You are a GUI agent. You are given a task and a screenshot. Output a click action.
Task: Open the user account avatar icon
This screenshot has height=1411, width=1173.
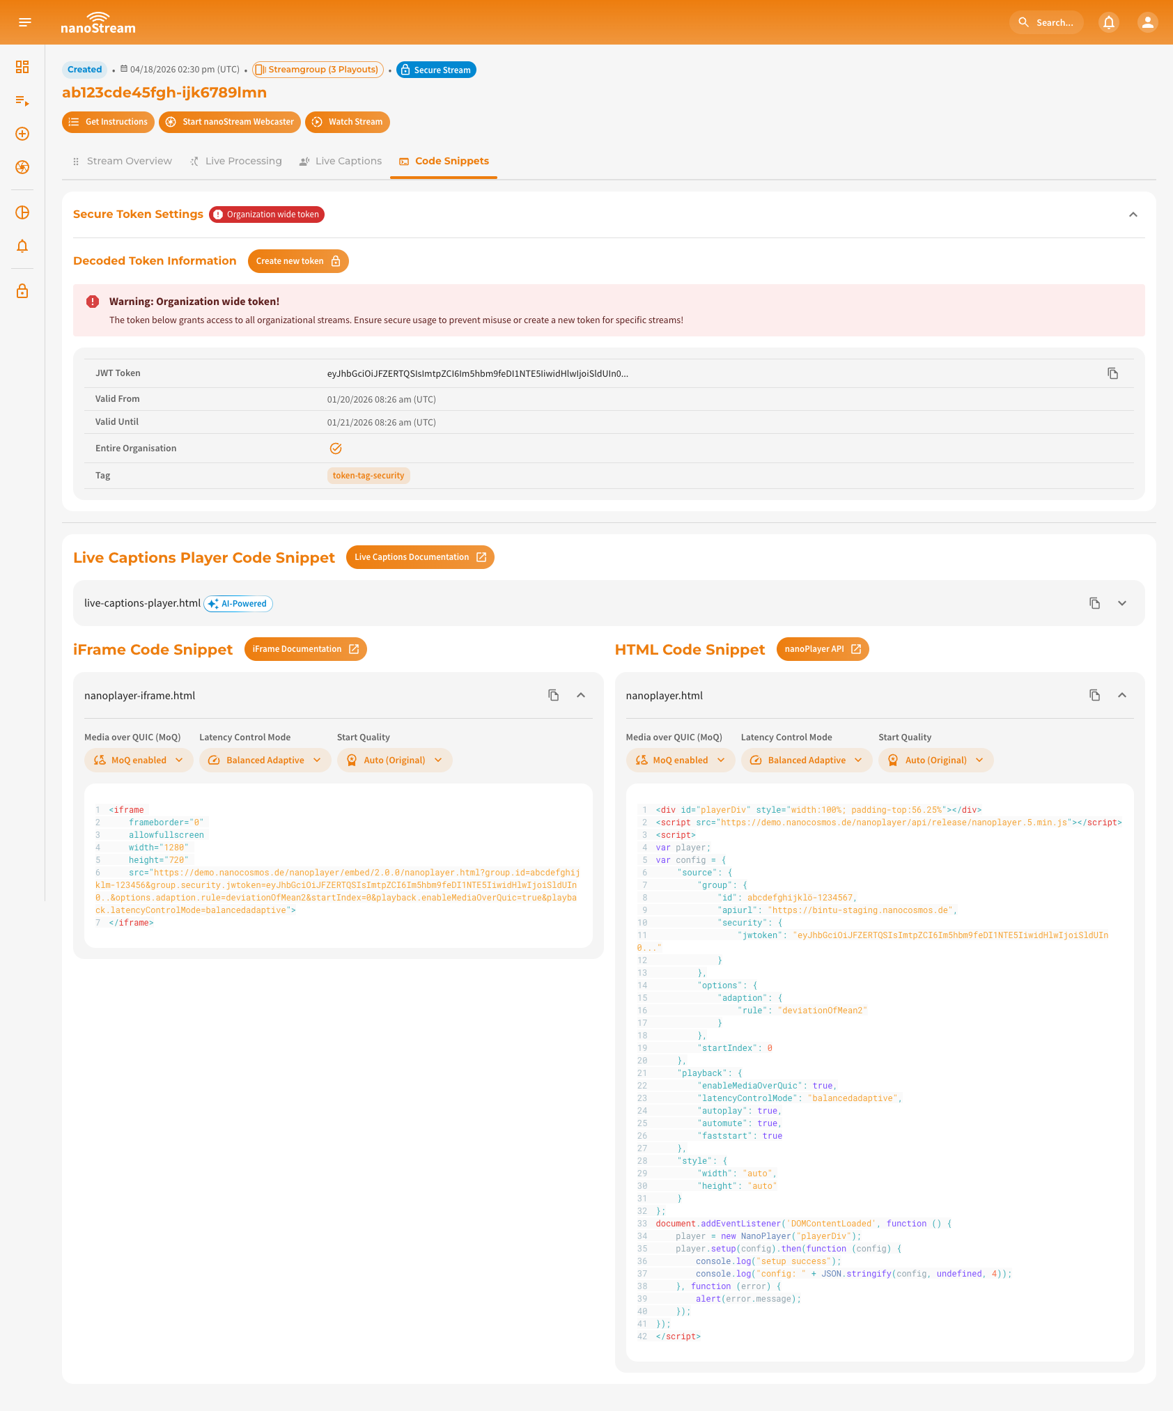[1147, 22]
